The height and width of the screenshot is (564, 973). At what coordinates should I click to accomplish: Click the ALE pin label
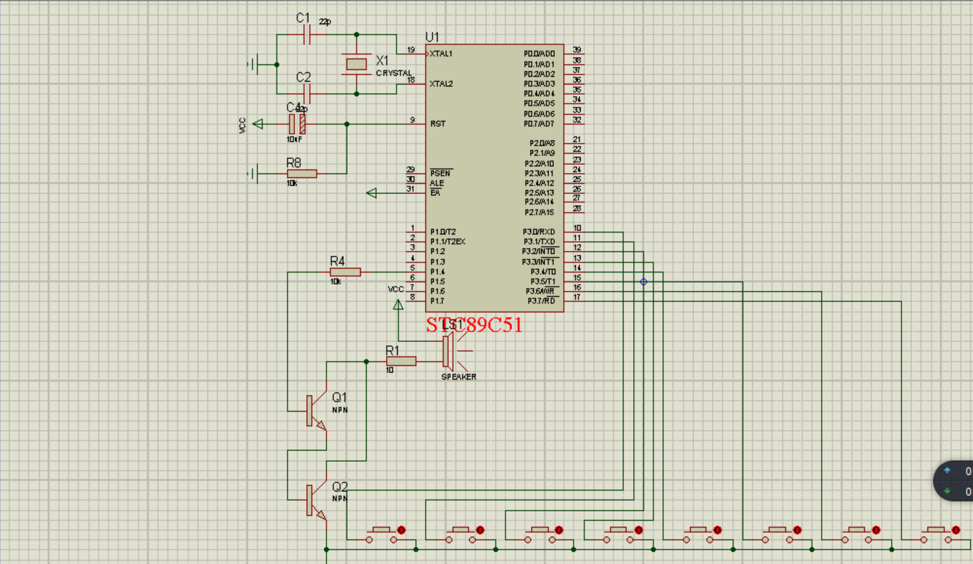437,183
